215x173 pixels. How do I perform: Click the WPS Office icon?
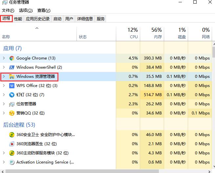tap(12, 86)
